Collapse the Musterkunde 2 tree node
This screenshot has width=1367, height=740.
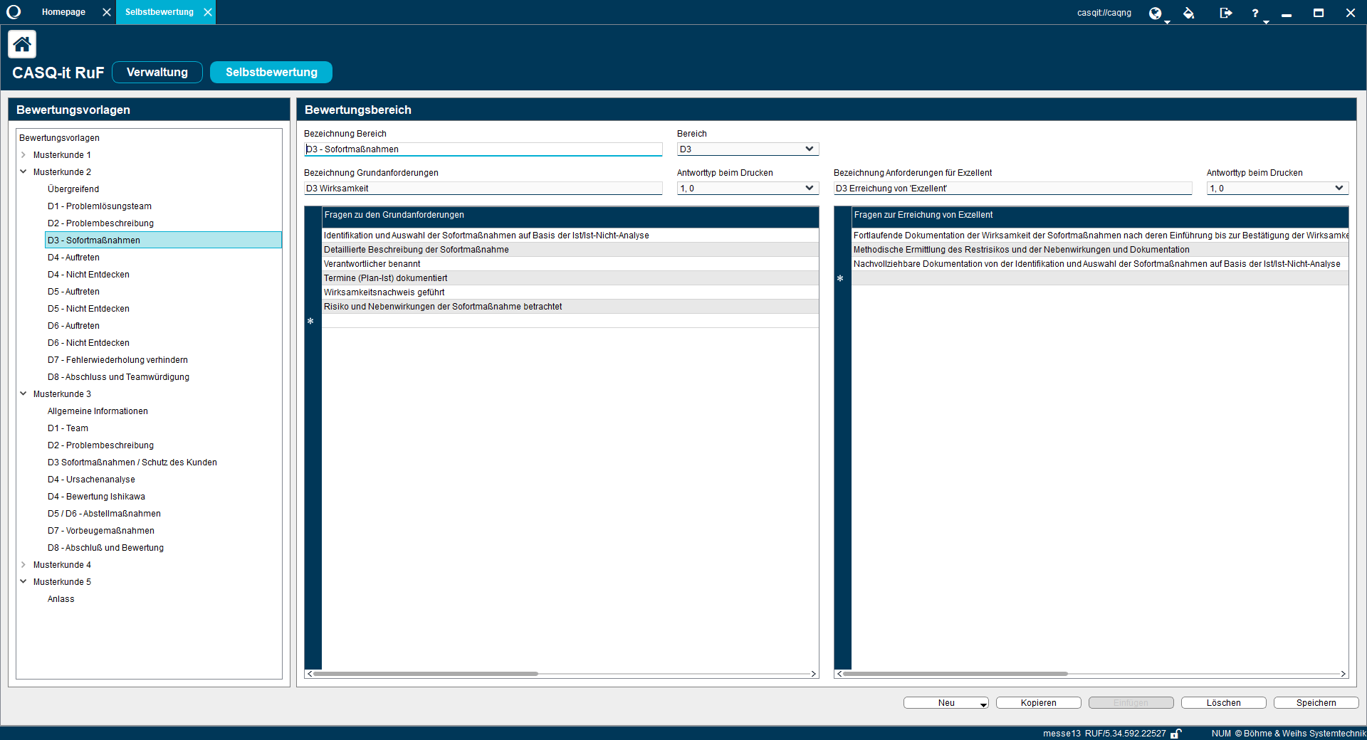pos(22,171)
